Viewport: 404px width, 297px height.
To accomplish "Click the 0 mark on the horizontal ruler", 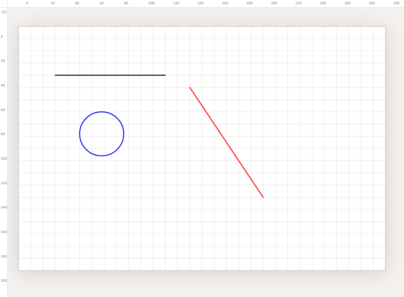I will tap(27, 3).
